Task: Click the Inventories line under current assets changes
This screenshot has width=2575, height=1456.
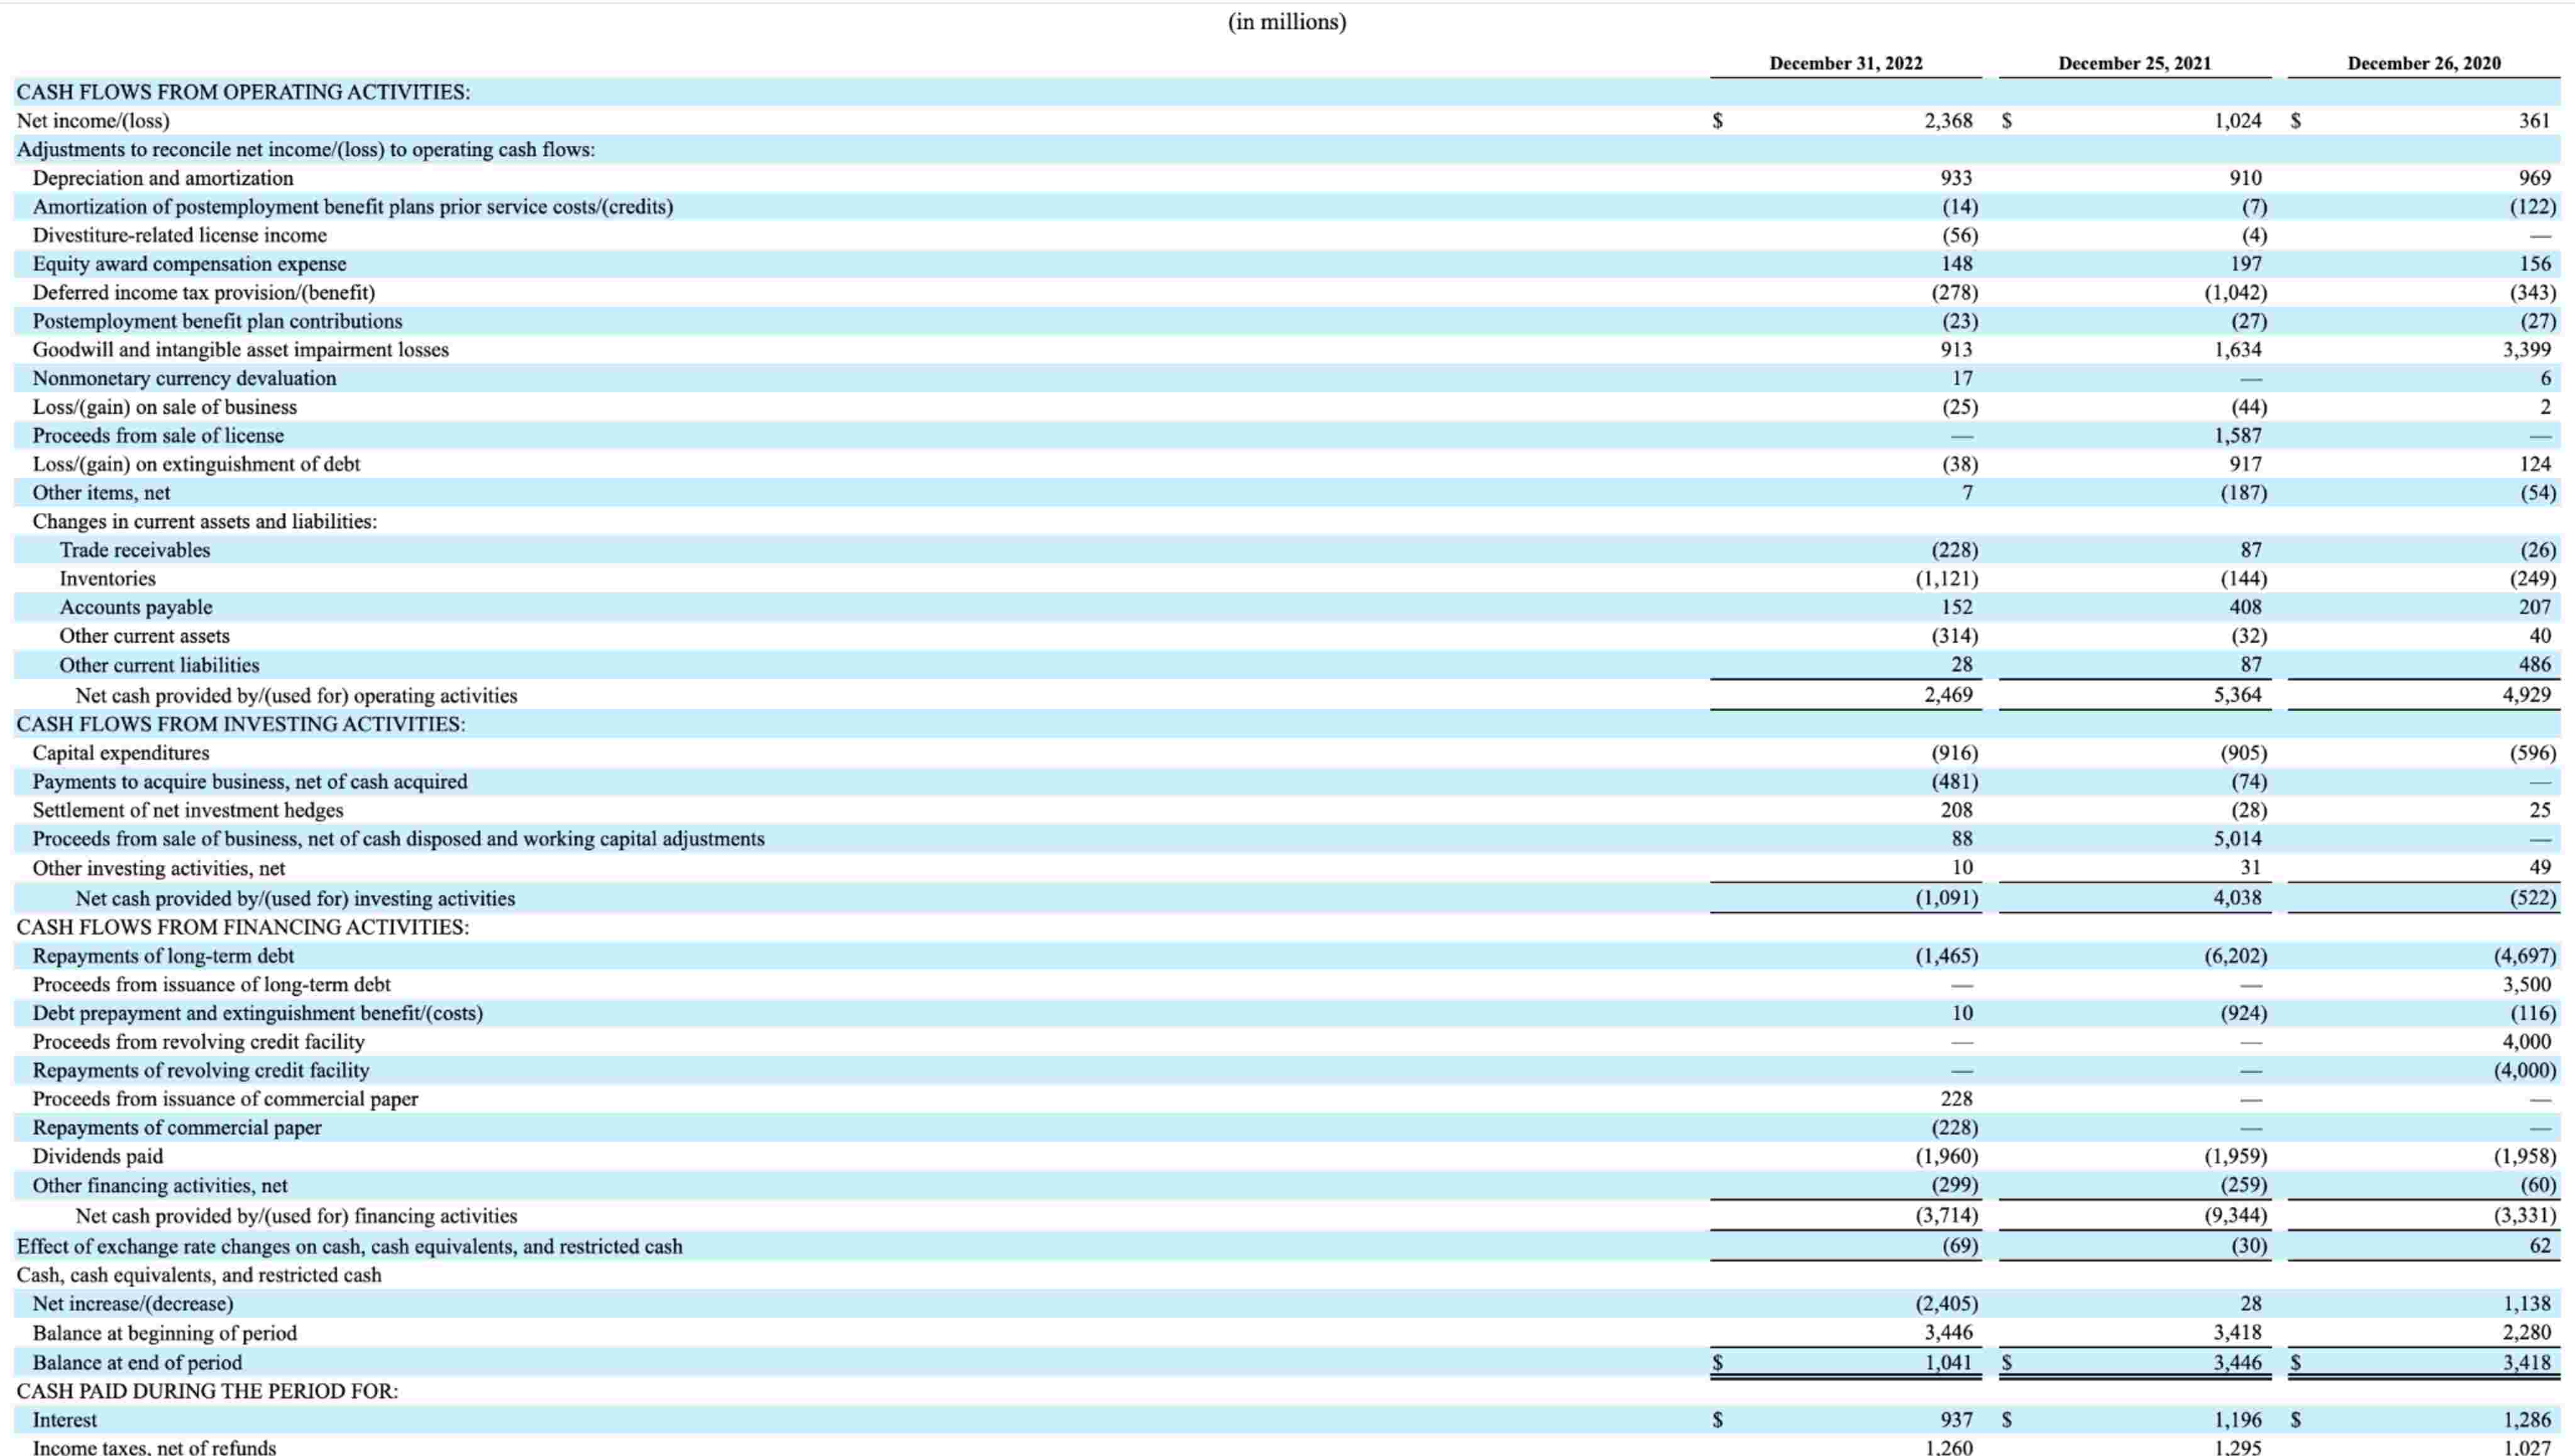Action: 107,578
